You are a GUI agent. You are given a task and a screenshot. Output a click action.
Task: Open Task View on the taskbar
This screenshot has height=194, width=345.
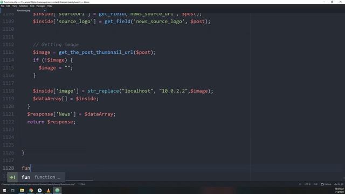click(13, 190)
